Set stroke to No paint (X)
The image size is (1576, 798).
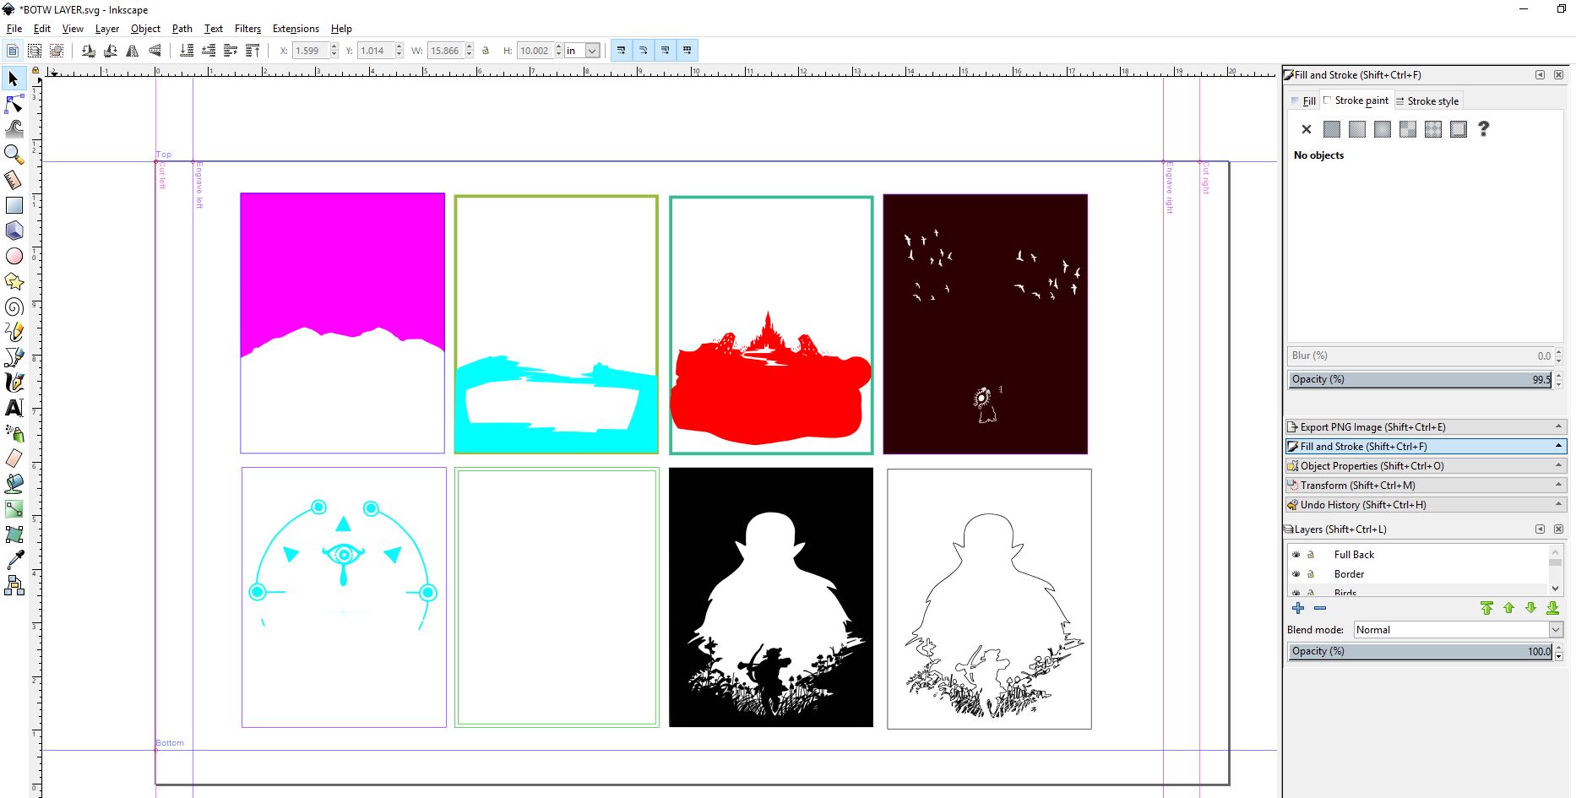pyautogui.click(x=1307, y=129)
